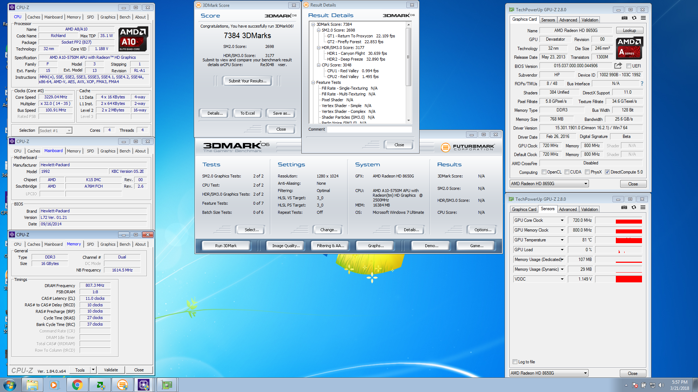
Task: Click Image Quality button in 3DMark06
Action: click(286, 246)
